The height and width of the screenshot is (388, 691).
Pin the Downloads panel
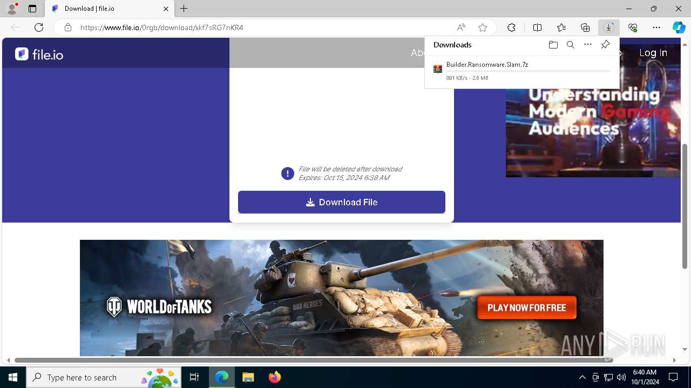tap(606, 45)
